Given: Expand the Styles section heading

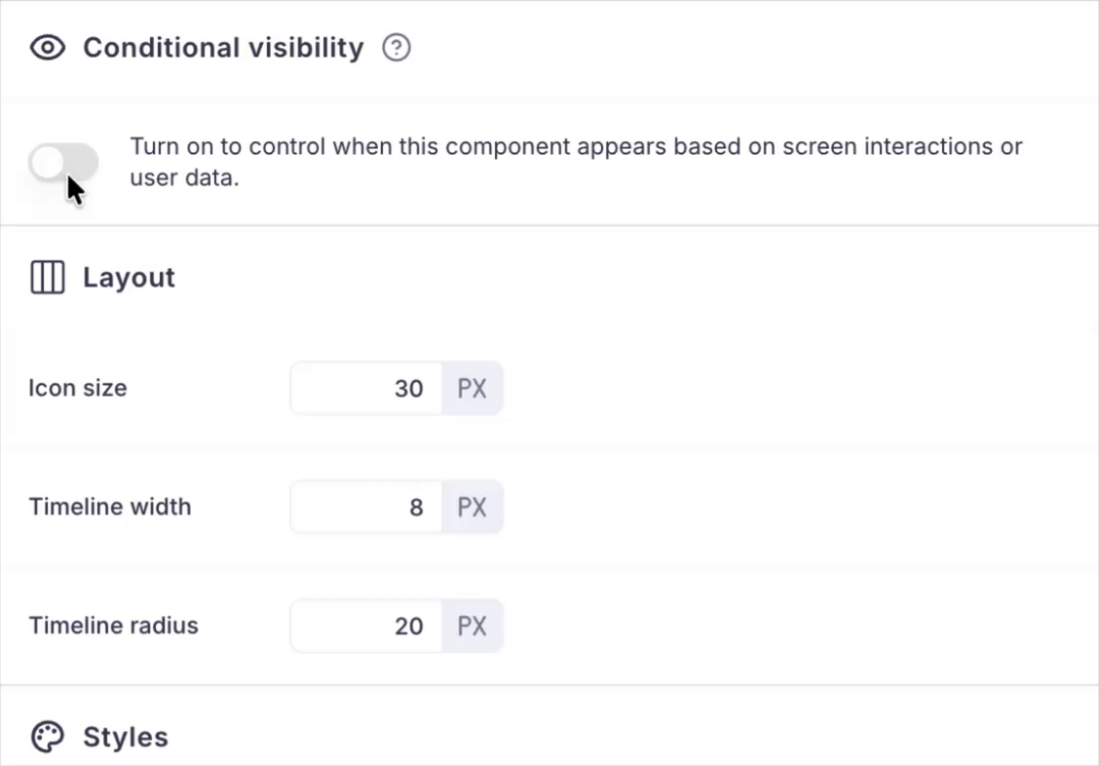Looking at the screenshot, I should (x=126, y=737).
